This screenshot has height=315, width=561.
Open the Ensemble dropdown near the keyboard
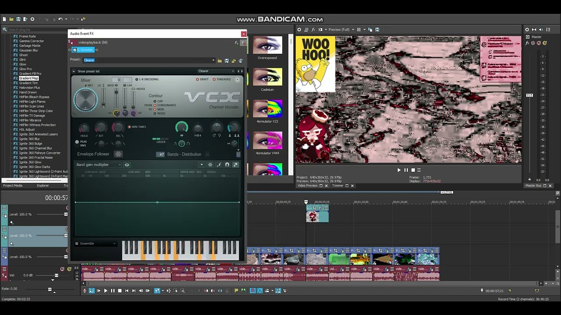coord(95,244)
